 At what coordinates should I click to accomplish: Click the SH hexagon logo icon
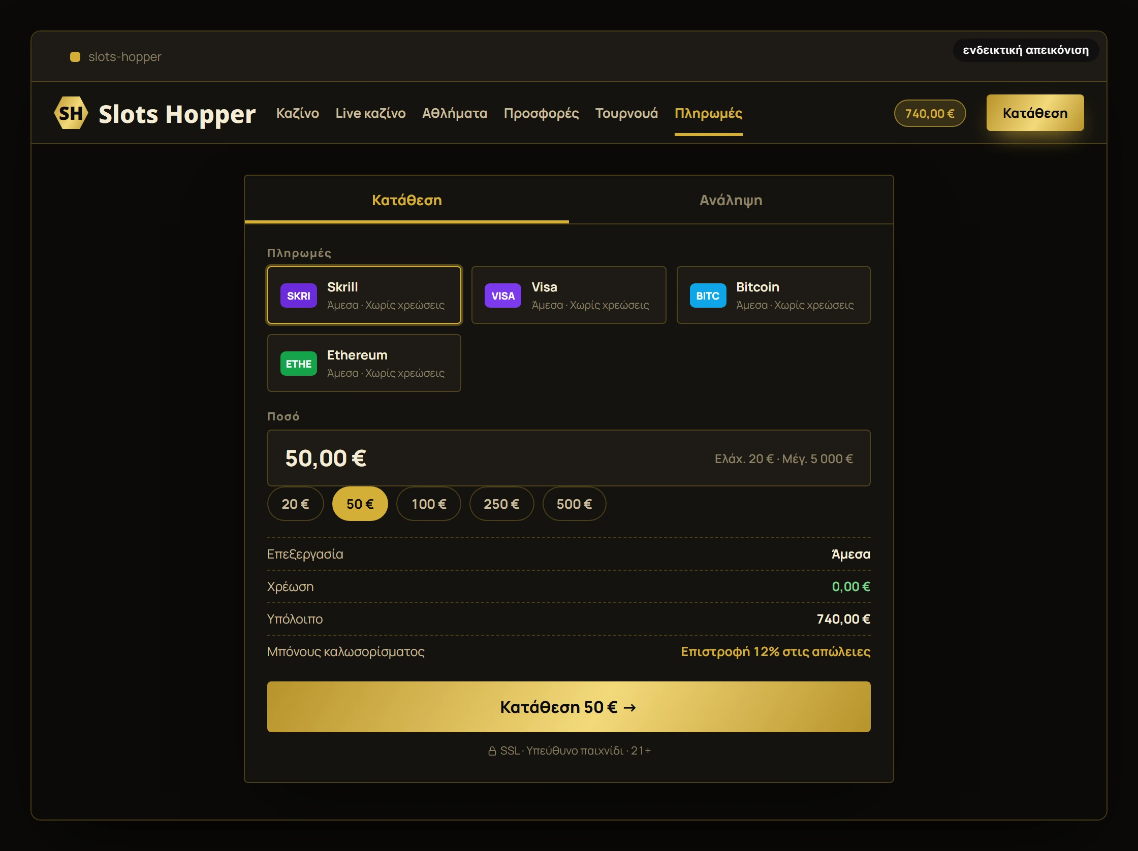tap(71, 113)
